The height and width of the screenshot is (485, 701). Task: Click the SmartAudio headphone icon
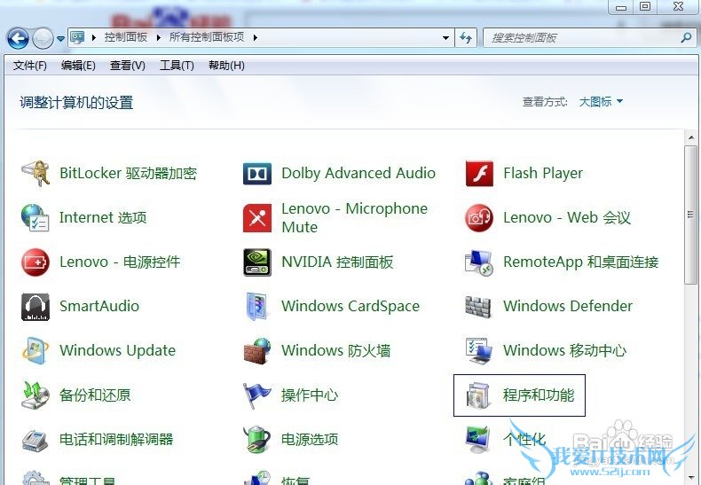point(35,307)
